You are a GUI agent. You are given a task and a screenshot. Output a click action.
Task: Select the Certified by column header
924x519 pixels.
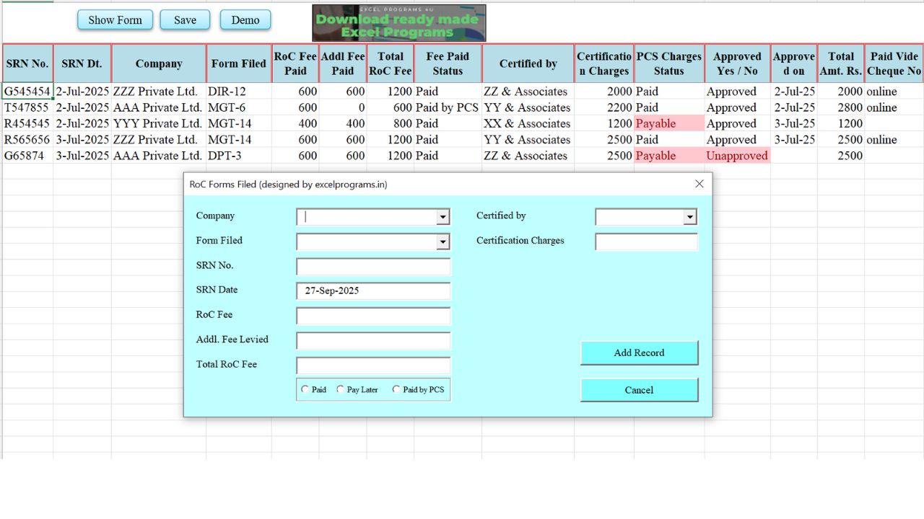click(528, 63)
